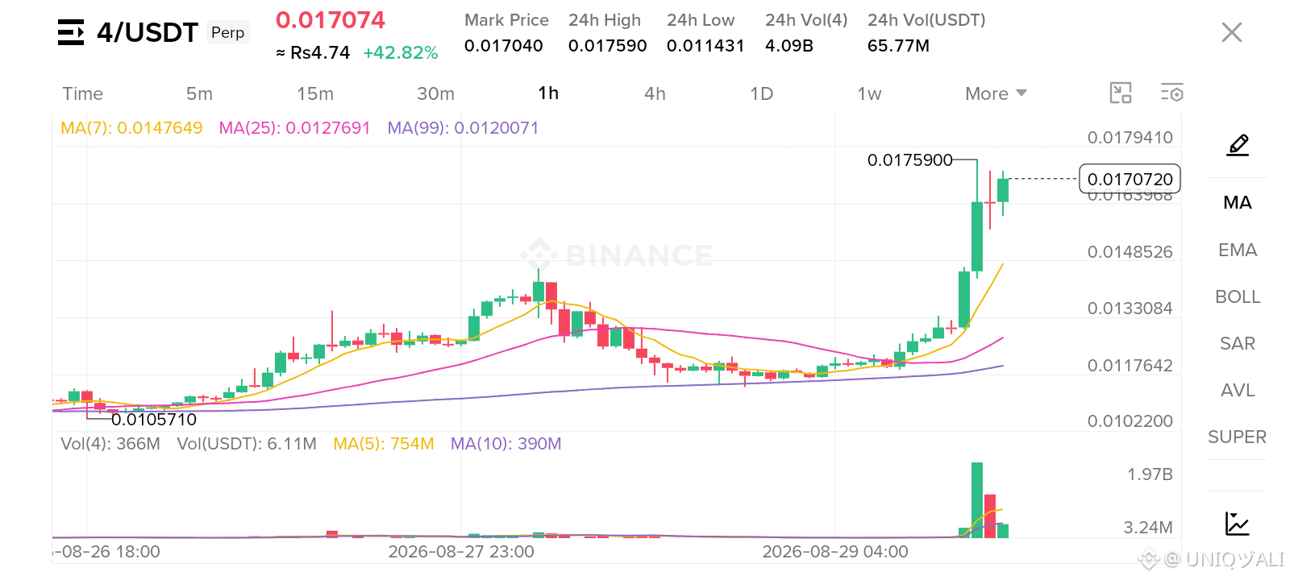Open the chart layout expand icon
Screen dimensions: 1290x580
pos(1121,93)
